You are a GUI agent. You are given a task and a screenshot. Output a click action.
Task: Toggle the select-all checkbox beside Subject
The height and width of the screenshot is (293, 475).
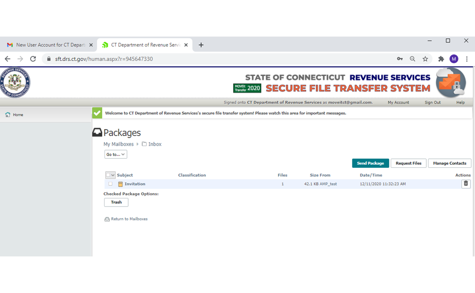(108, 175)
